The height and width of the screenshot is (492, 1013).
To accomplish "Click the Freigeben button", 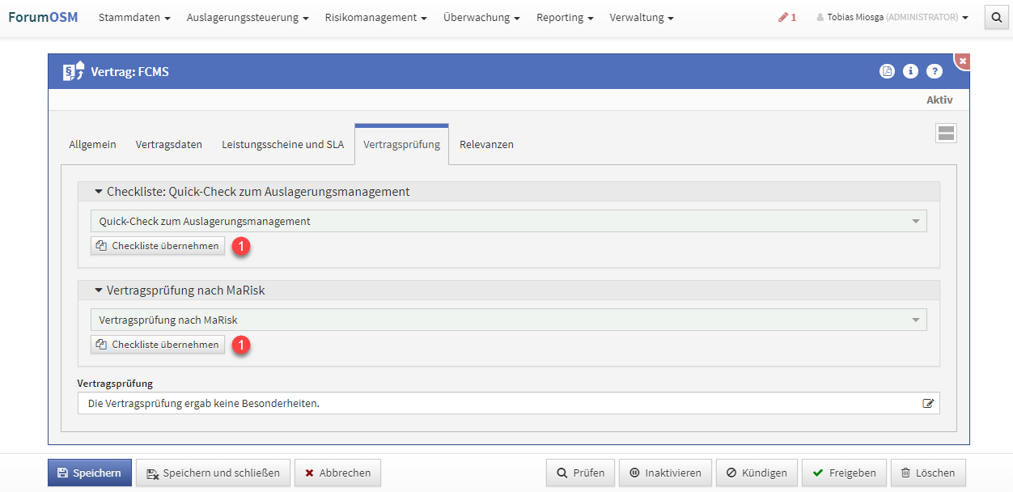I will 844,473.
